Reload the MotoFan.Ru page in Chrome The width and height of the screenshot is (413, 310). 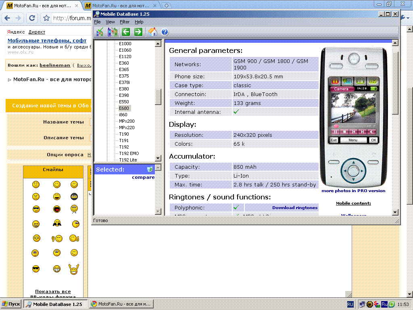coord(32,18)
